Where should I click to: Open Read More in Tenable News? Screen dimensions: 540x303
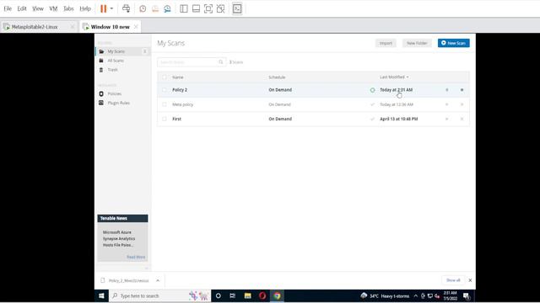coord(136,257)
